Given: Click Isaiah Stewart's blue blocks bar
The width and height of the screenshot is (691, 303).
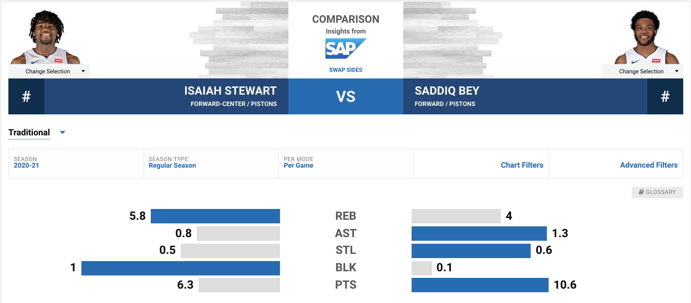Looking at the screenshot, I should tap(180, 268).
